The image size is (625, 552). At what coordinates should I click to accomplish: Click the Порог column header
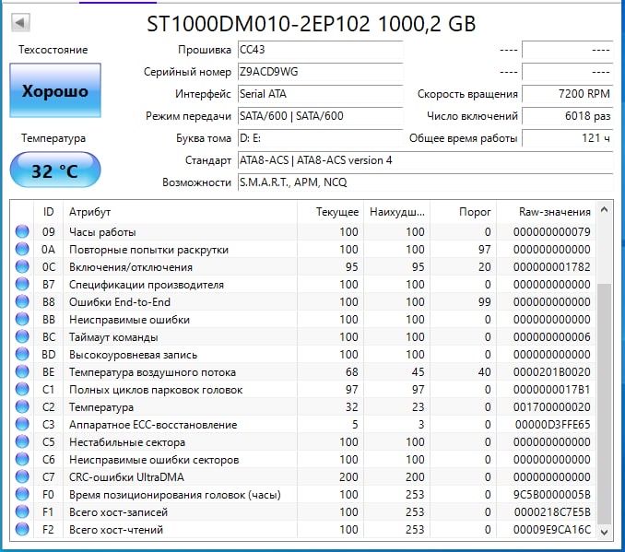click(x=463, y=212)
